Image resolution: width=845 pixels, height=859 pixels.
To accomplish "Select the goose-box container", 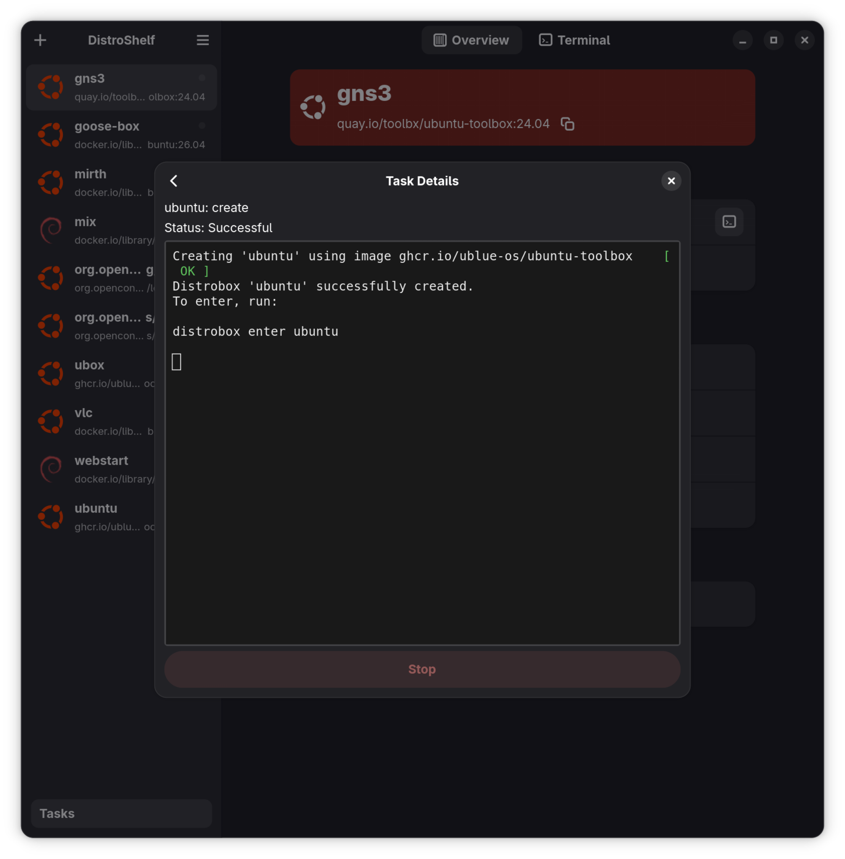I will coord(122,135).
